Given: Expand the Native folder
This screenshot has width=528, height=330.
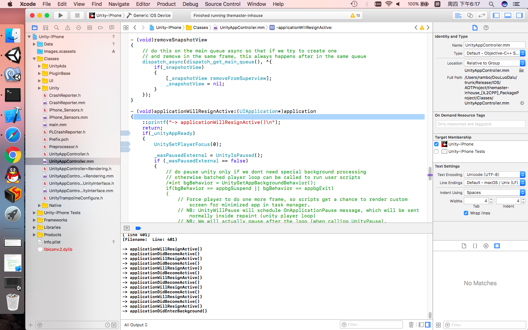Looking at the screenshot, I should click(40, 205).
